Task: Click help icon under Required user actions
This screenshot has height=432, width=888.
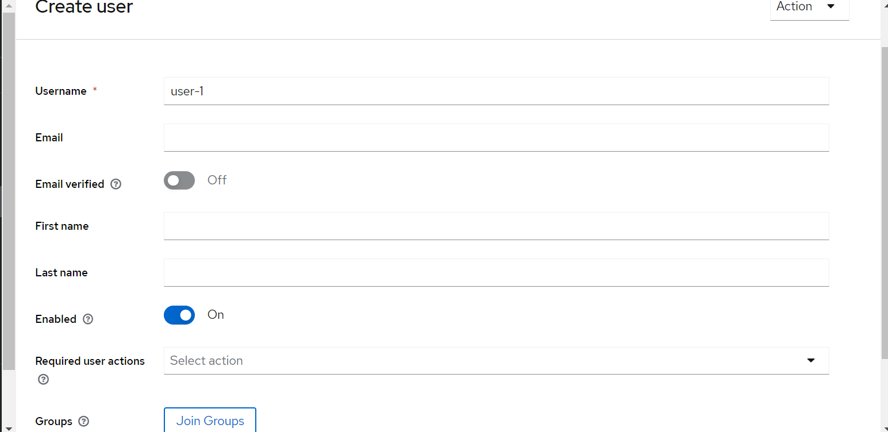Action: [43, 380]
